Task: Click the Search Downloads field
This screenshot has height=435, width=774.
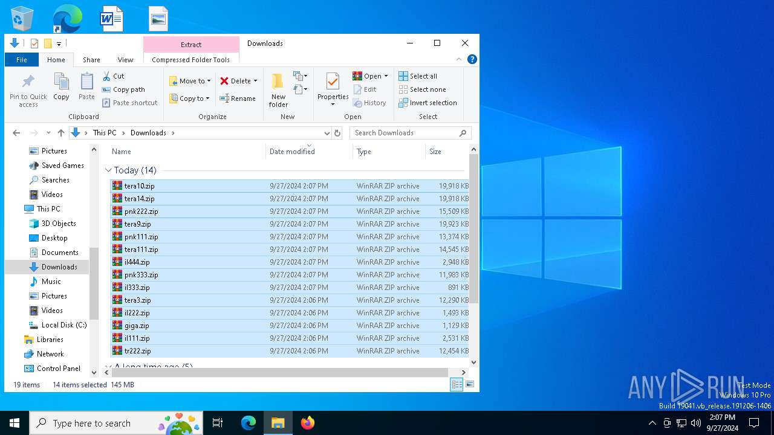Action: click(410, 133)
